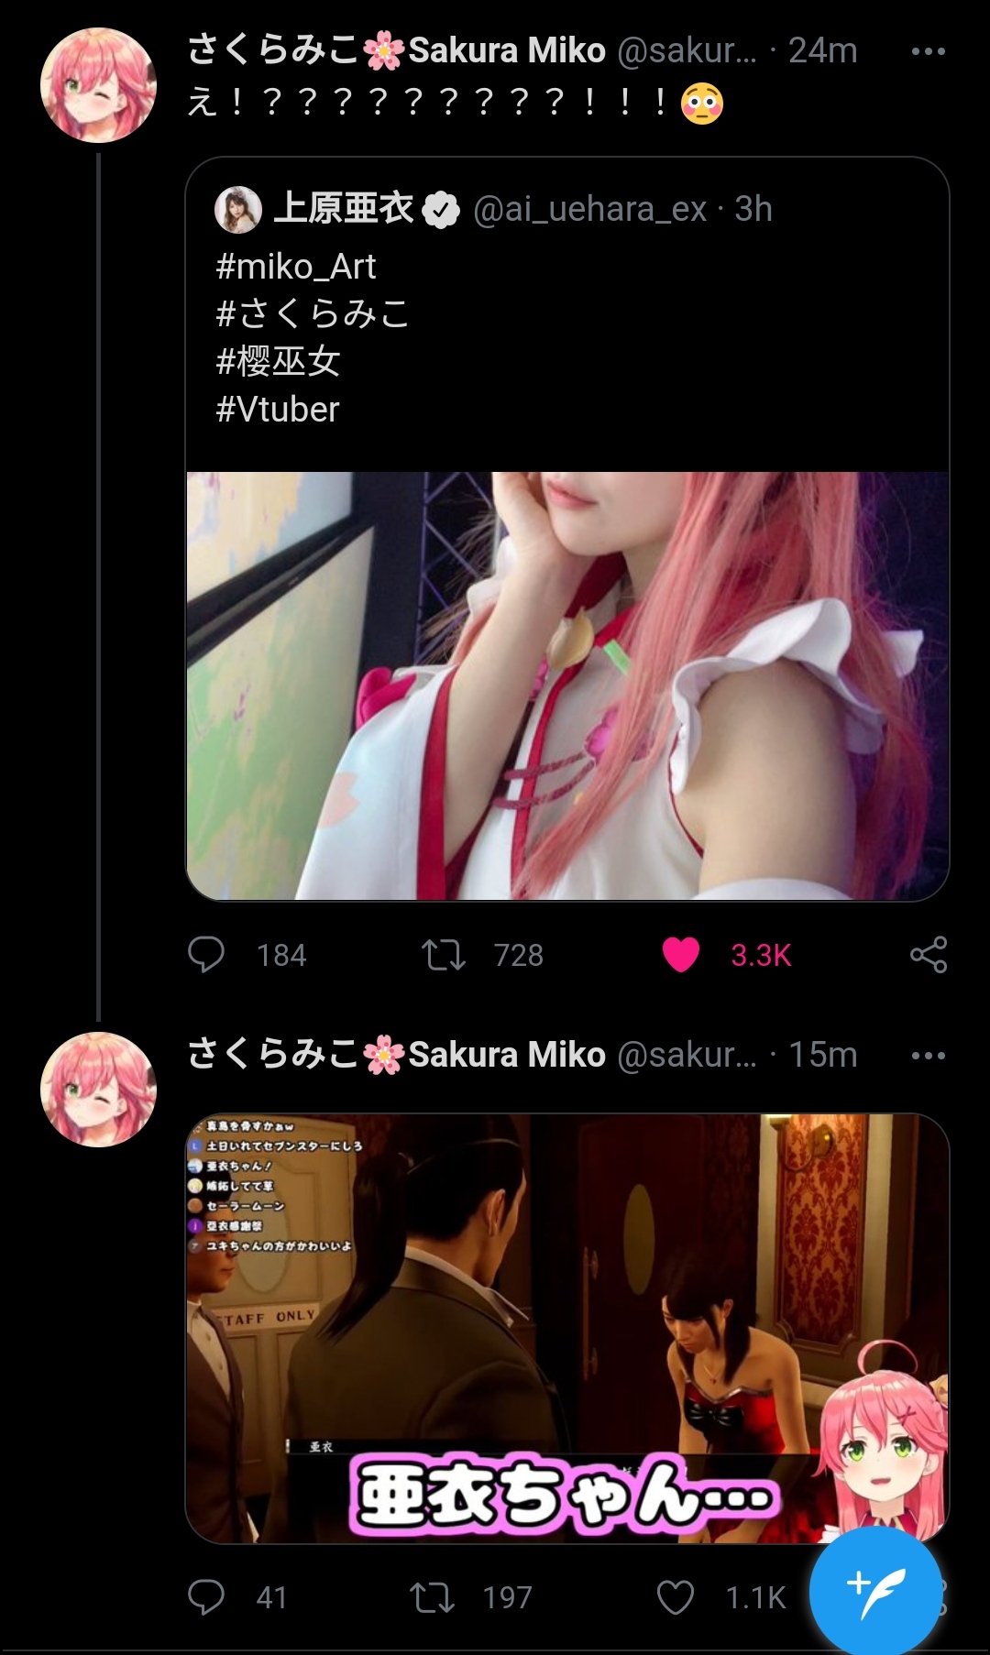This screenshot has width=990, height=1655.
Task: Open more options on the 24m tweet
Action: click(929, 51)
